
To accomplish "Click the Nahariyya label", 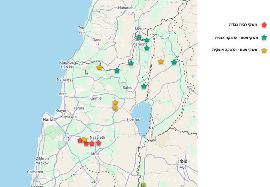I will 65,80.
